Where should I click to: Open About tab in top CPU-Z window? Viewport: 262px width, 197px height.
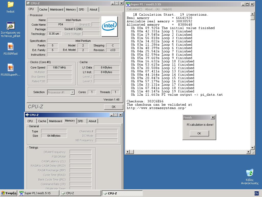click(93, 9)
